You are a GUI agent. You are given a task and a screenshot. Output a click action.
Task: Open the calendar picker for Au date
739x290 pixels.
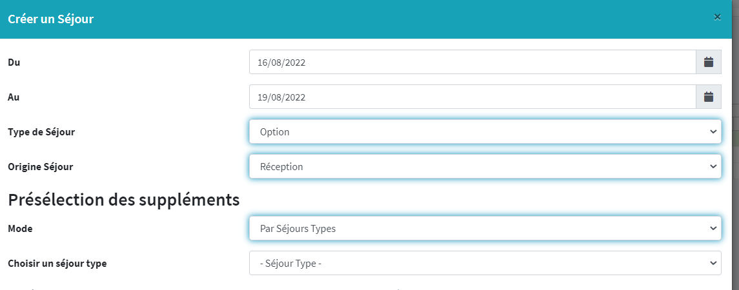[x=708, y=97]
